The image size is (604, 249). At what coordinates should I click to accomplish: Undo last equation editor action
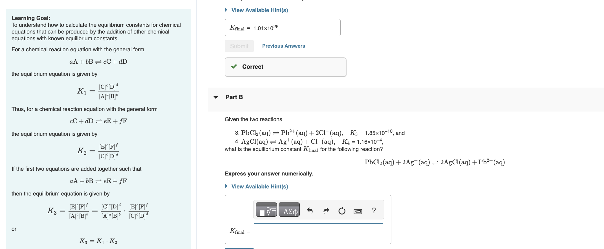point(310,210)
